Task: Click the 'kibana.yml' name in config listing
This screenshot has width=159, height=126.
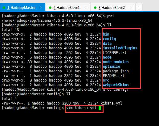Action: (x=111, y=103)
